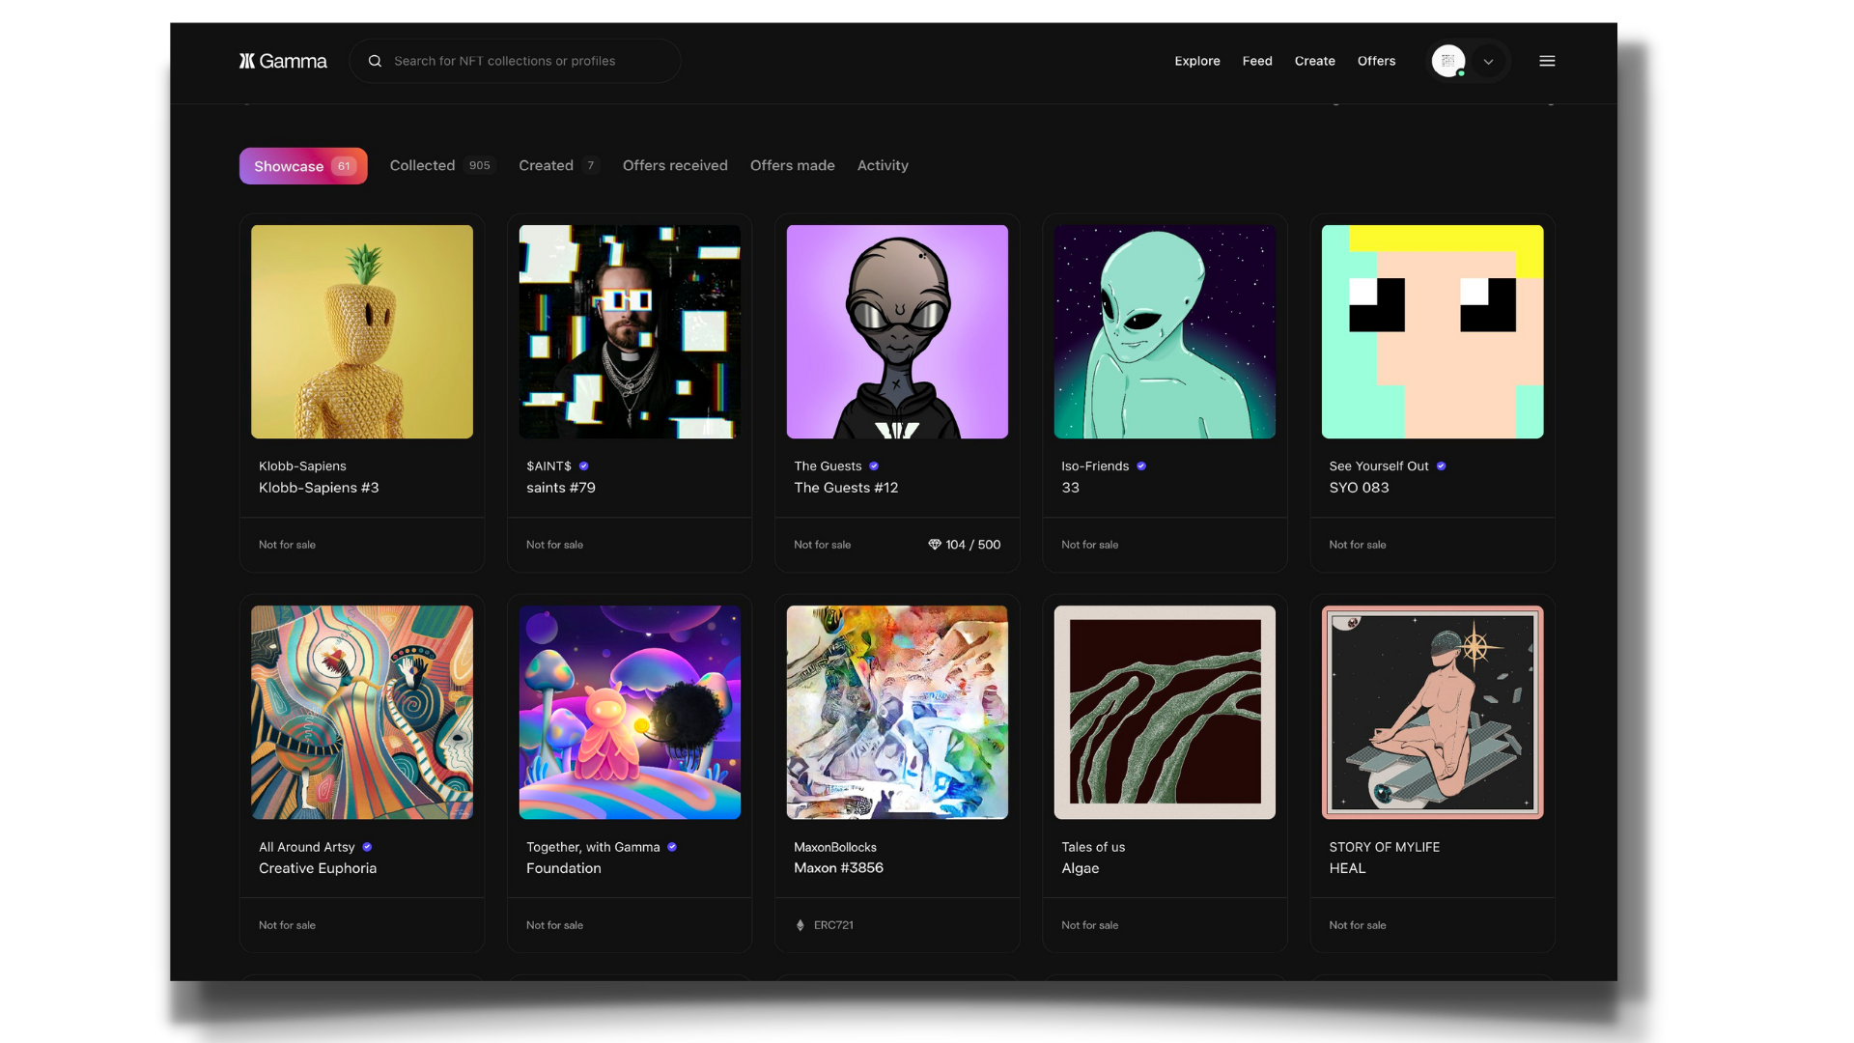
Task: Click the ERC721 label on Maxon #3856
Action: (x=833, y=925)
